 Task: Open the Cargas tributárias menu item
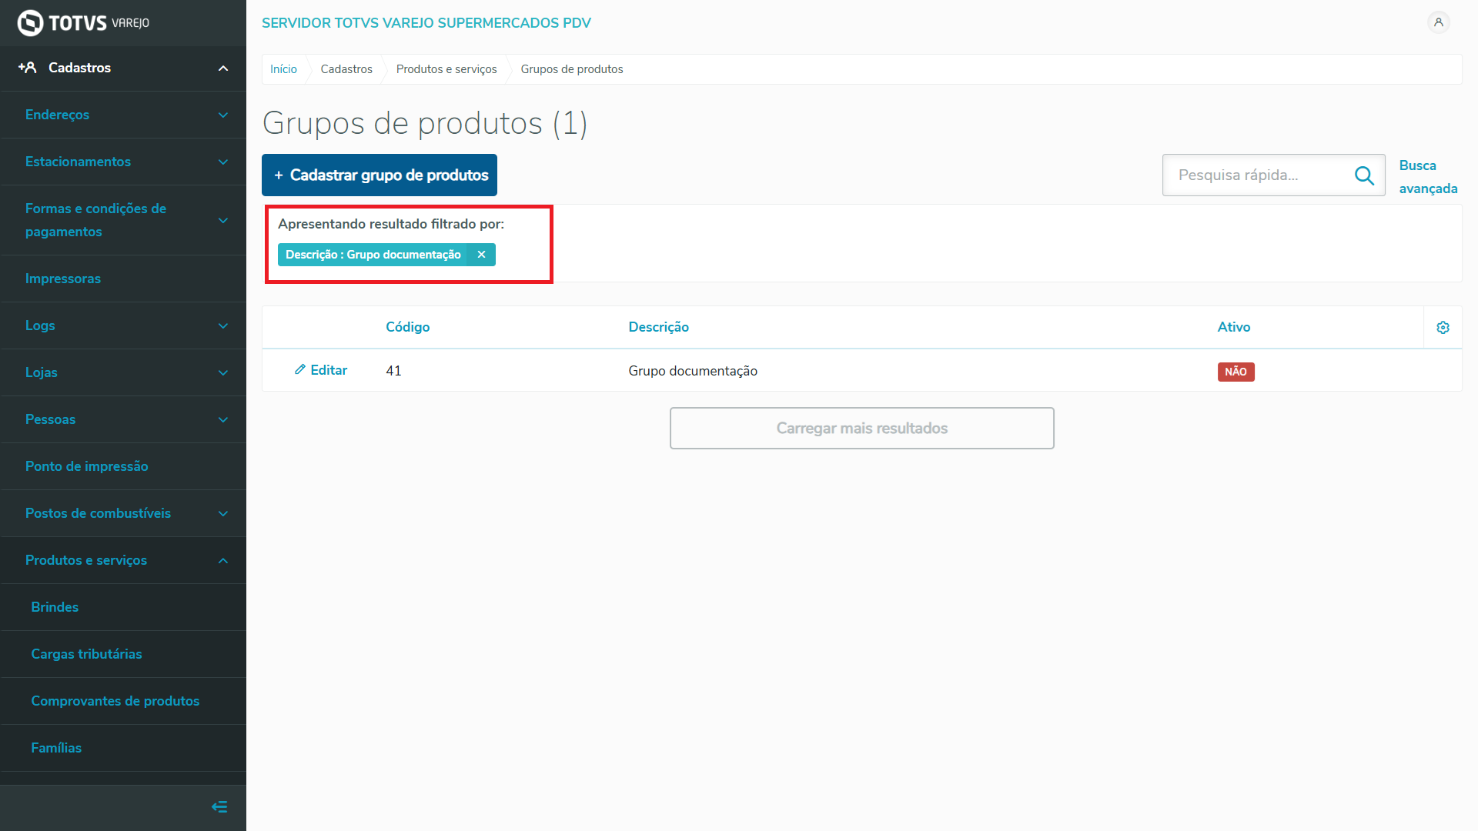86,654
